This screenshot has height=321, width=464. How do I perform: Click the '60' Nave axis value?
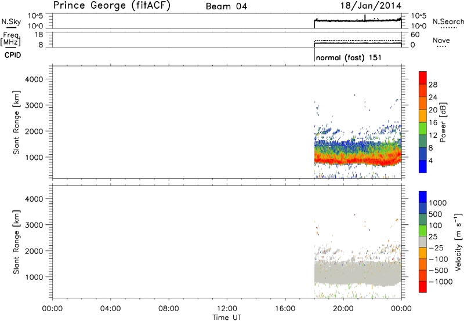415,35
